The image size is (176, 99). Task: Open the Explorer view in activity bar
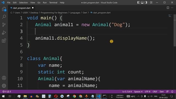[4, 9]
